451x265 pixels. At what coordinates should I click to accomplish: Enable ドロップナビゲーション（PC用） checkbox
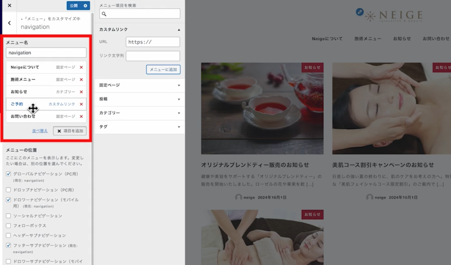pyautogui.click(x=9, y=190)
